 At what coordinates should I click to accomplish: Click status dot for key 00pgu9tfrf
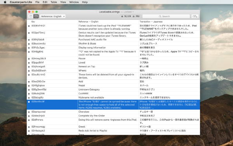click(x=29, y=63)
